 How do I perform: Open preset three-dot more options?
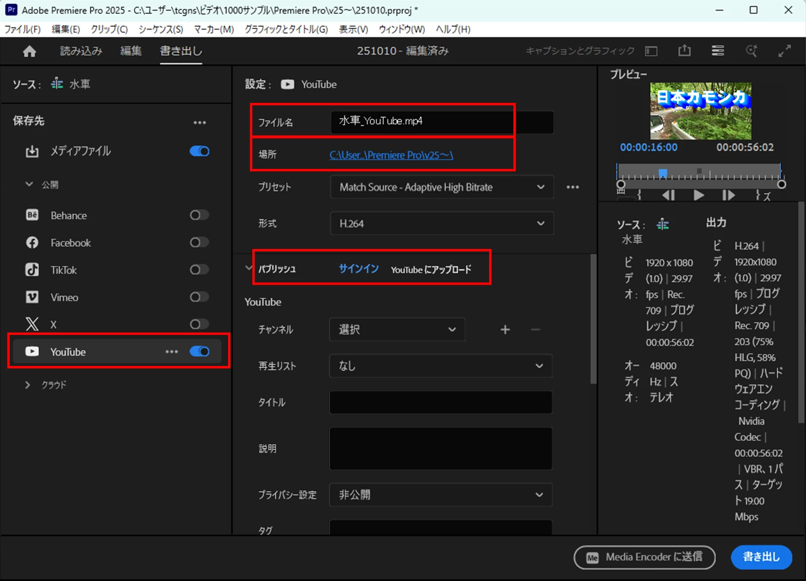click(573, 187)
